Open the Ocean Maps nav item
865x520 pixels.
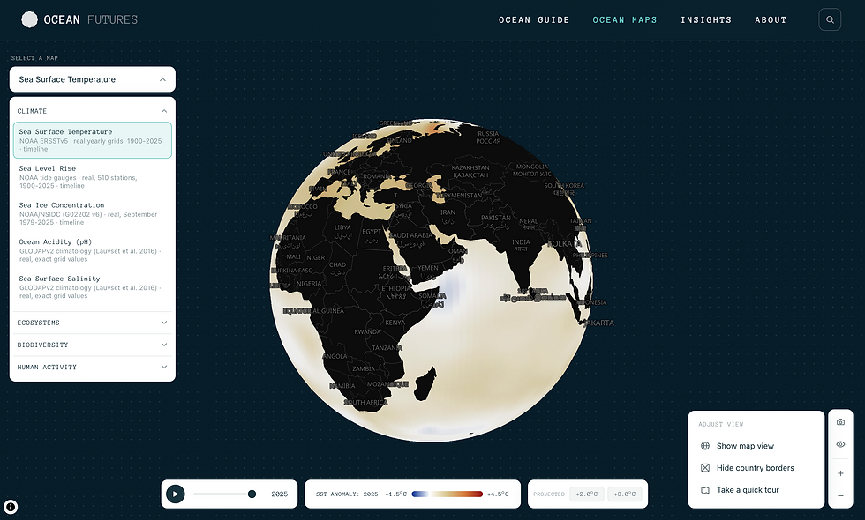point(625,19)
